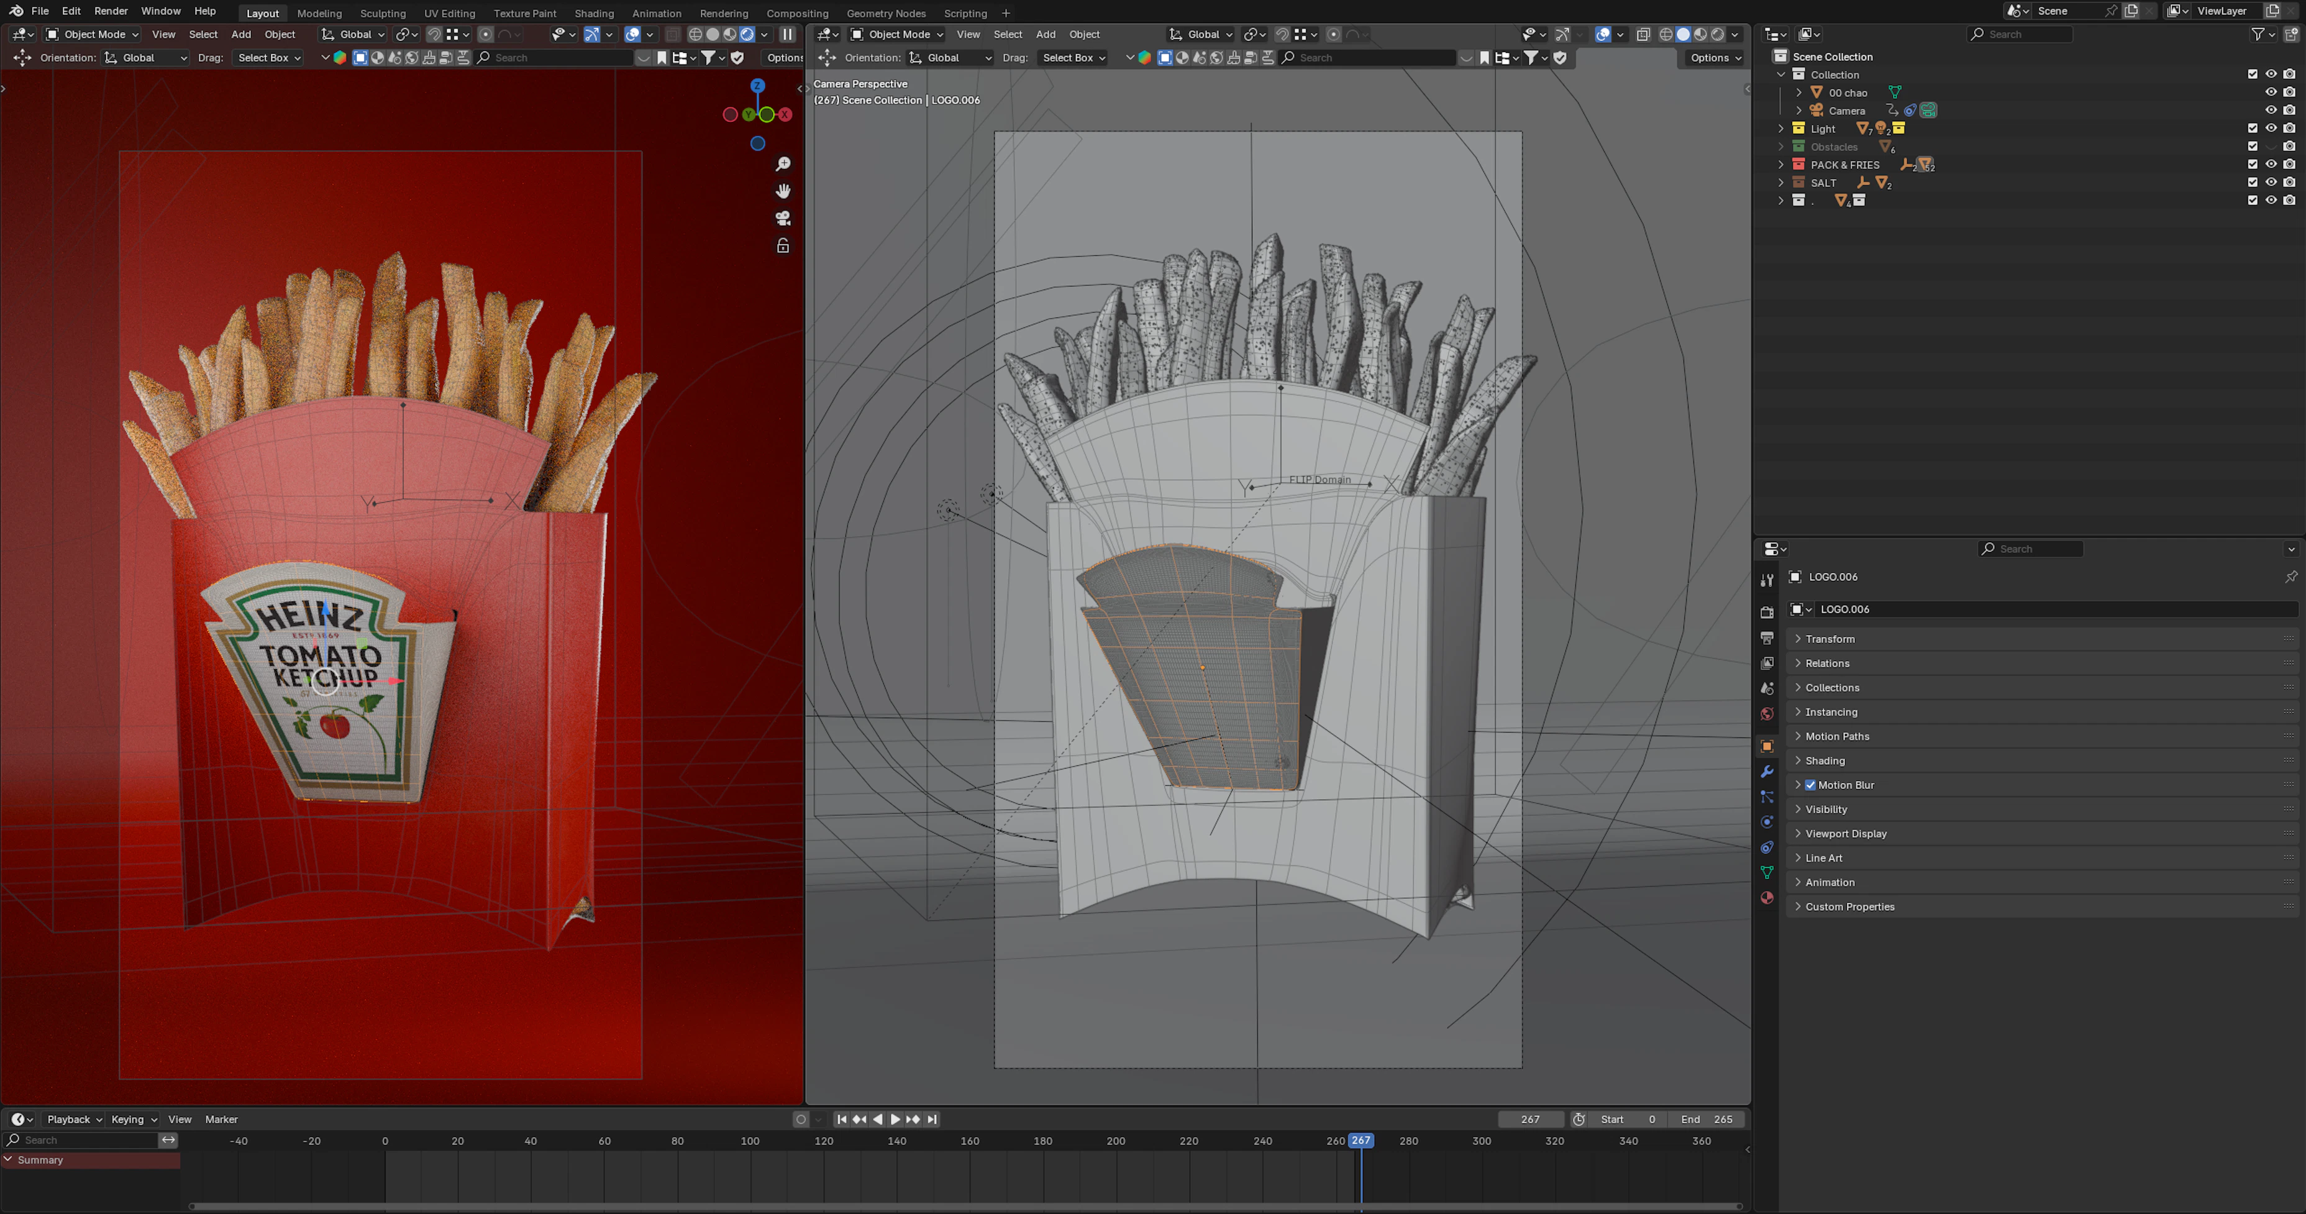Click the zoom magnifier gizmo in left viewport
Image resolution: width=2306 pixels, height=1214 pixels.
[783, 164]
